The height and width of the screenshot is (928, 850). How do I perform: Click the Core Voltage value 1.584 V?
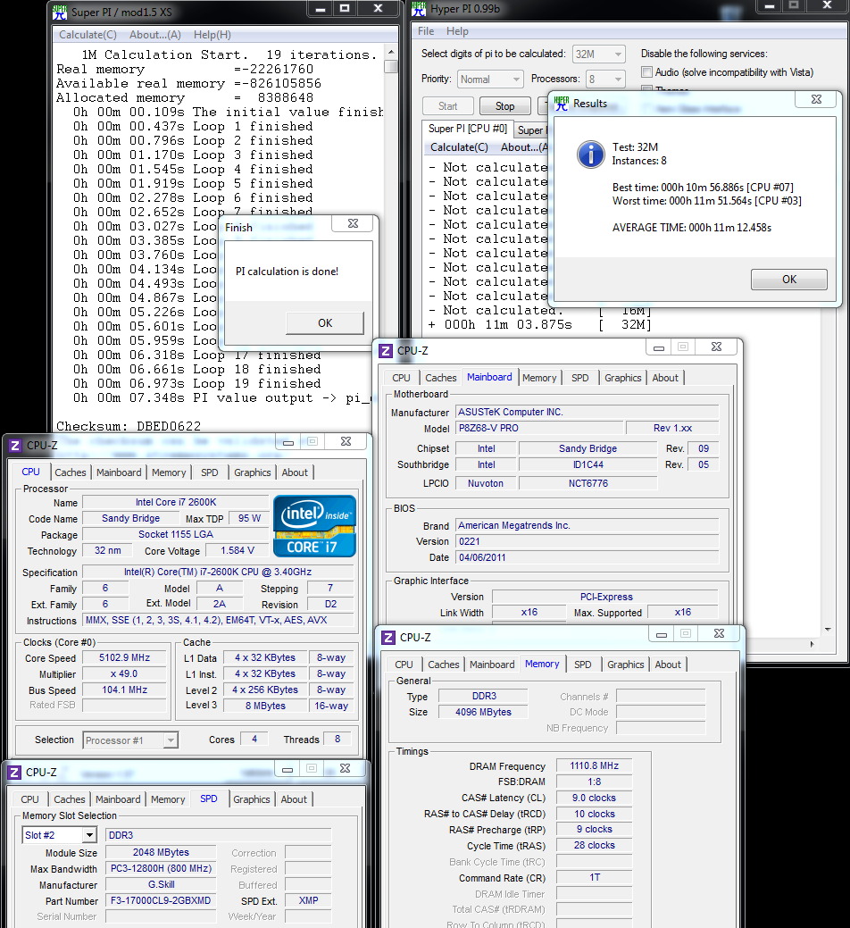(237, 550)
